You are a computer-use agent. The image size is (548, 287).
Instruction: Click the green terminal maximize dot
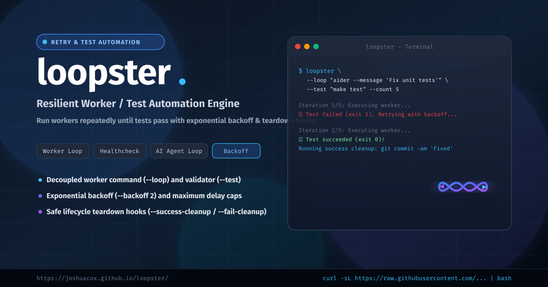click(x=316, y=46)
